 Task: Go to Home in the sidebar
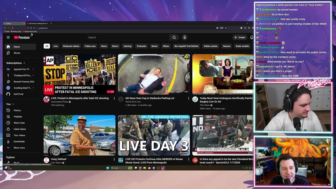coord(20,47)
